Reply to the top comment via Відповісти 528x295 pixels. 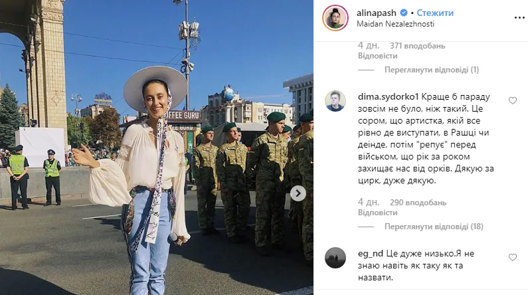(x=377, y=56)
